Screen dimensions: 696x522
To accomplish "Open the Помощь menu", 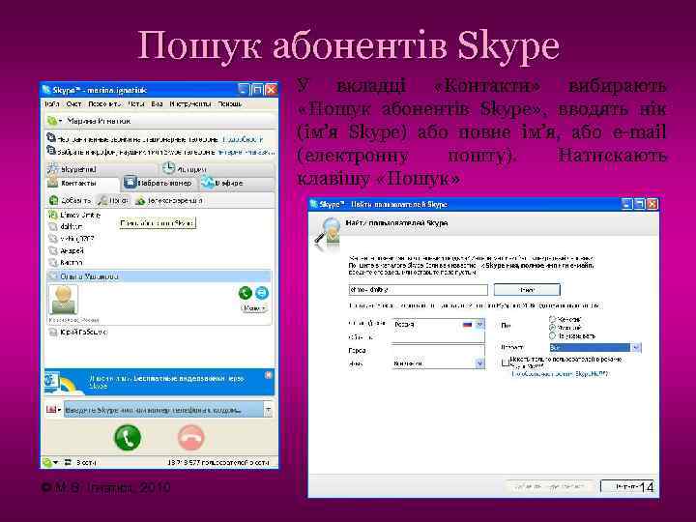I will tap(229, 103).
